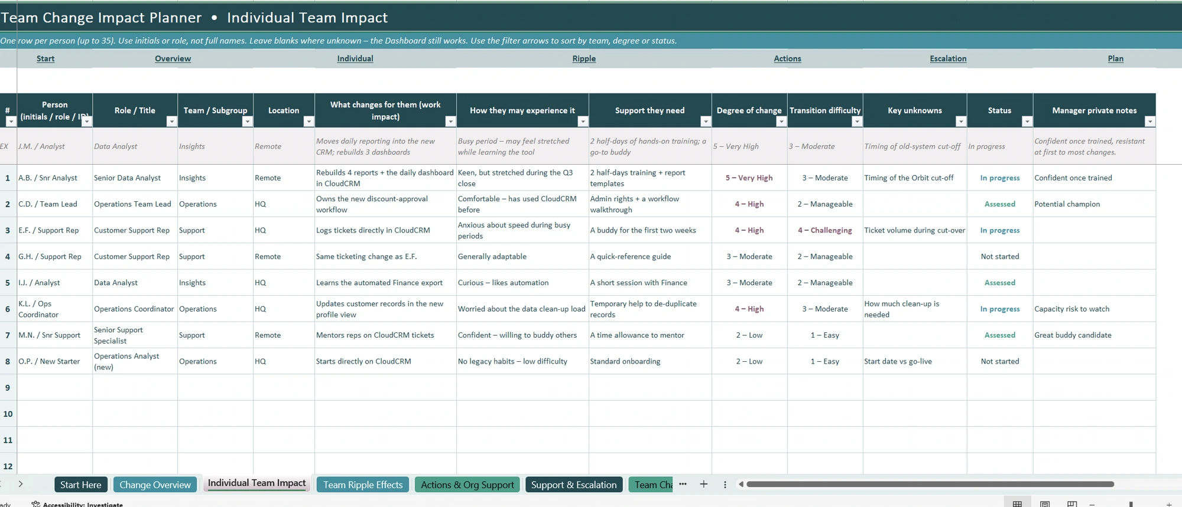
Task: Open filter dropdown for Transition difficulty
Action: [857, 122]
